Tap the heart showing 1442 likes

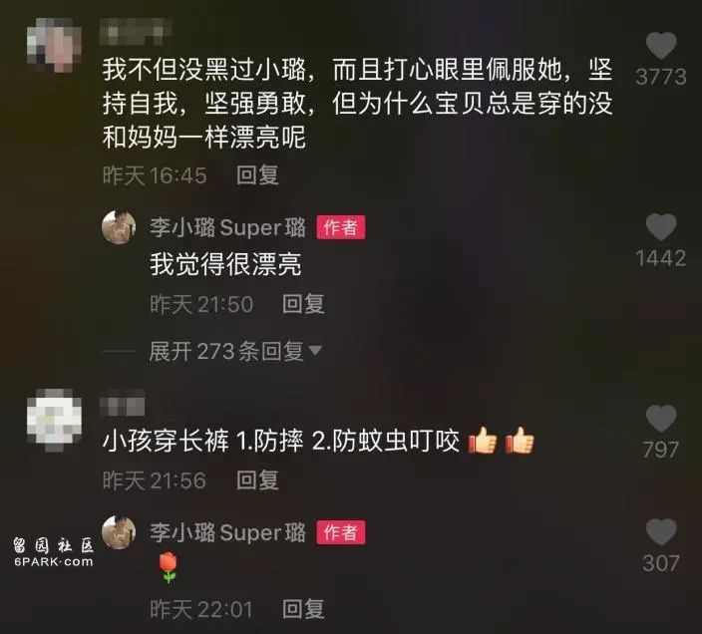(661, 227)
